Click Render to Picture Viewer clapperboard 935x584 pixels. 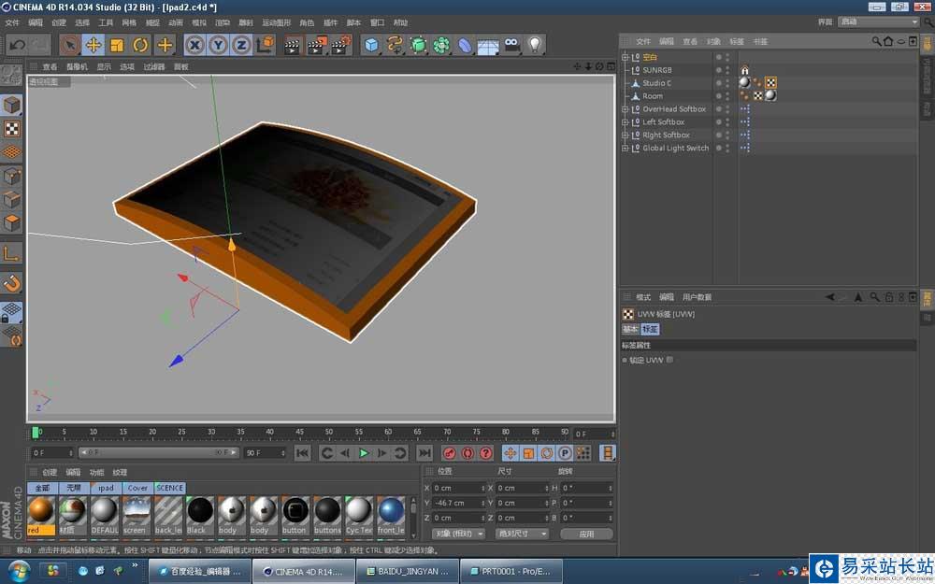click(x=317, y=45)
